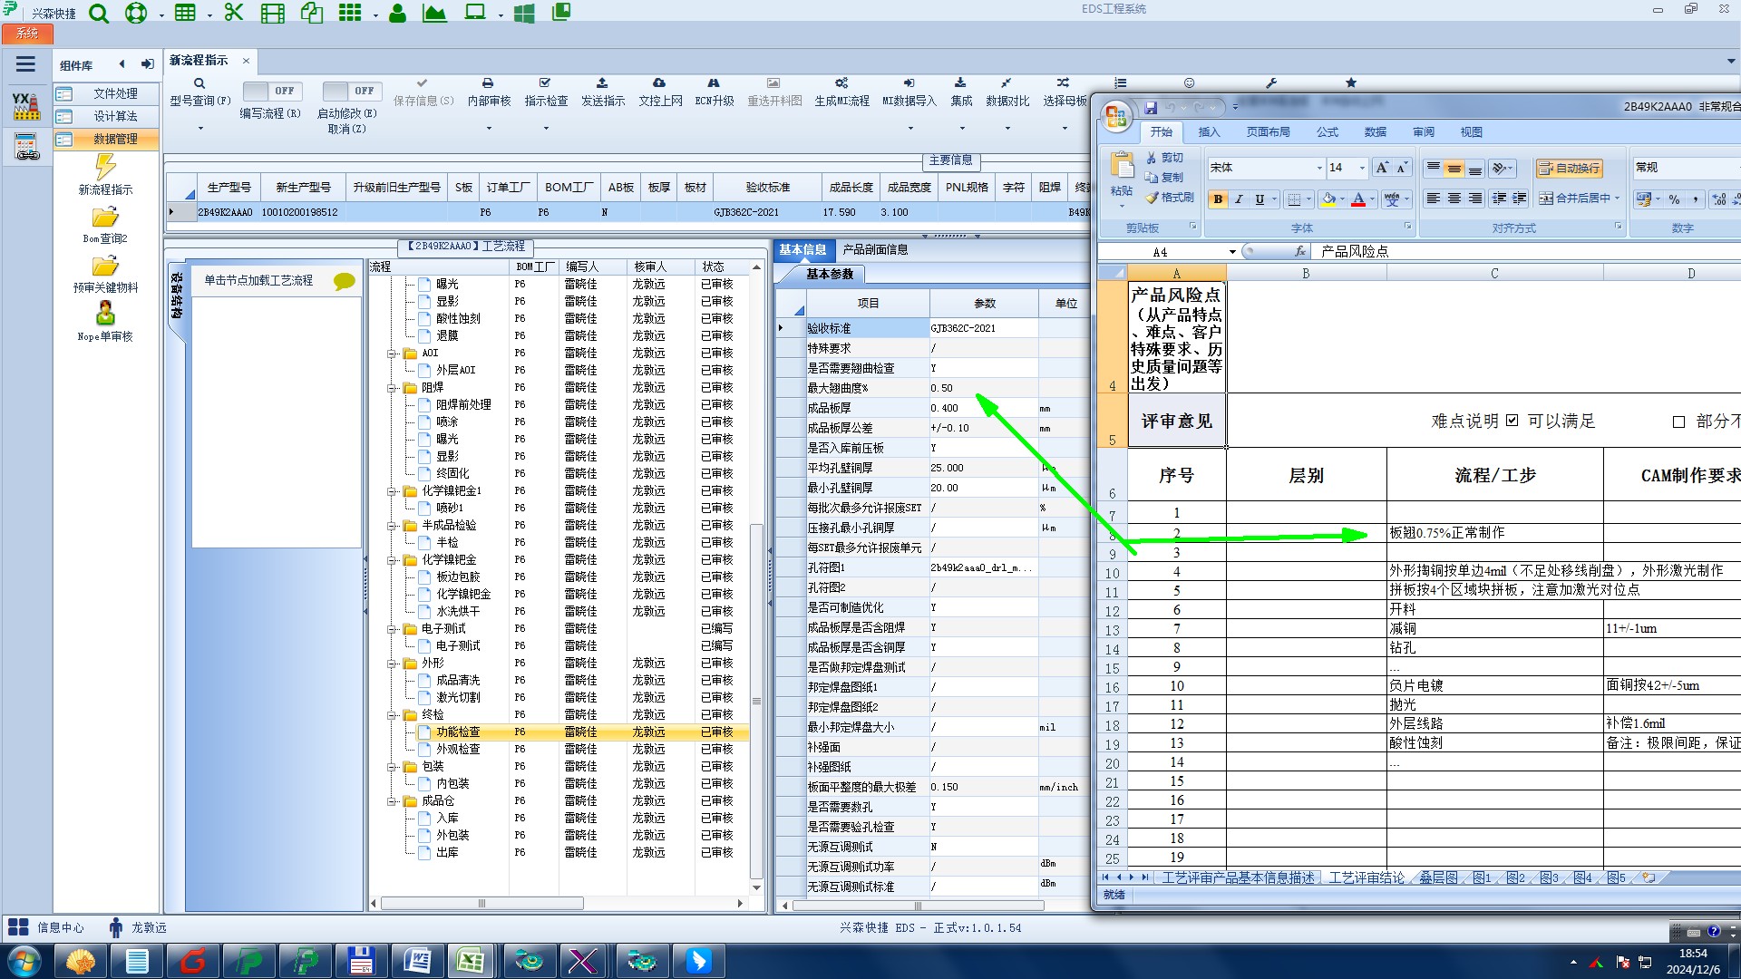This screenshot has width=1741, height=979.
Task: Open the scissors tool in top toolbar
Action: [x=234, y=13]
